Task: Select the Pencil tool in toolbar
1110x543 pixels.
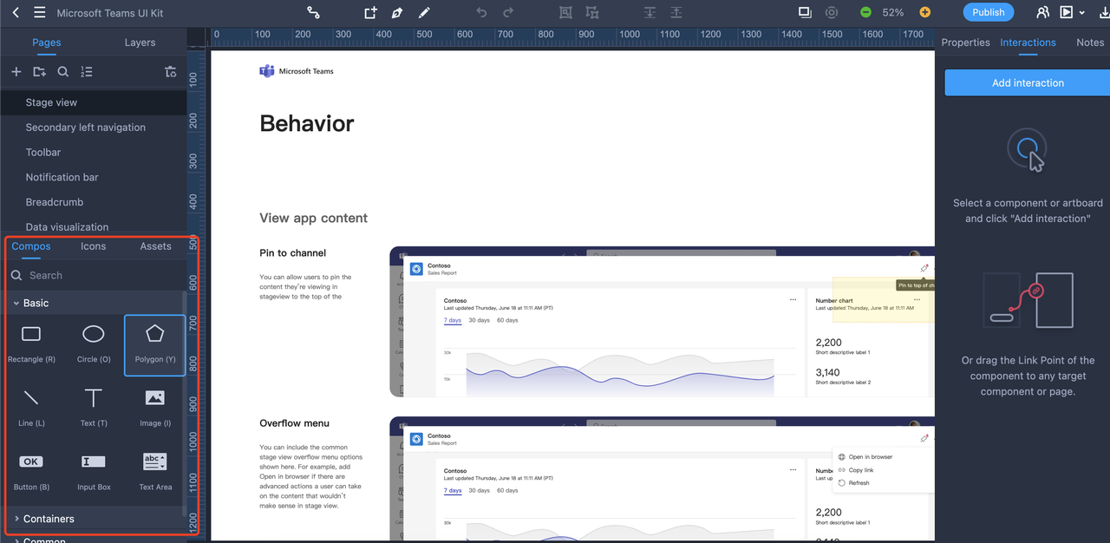Action: [424, 13]
